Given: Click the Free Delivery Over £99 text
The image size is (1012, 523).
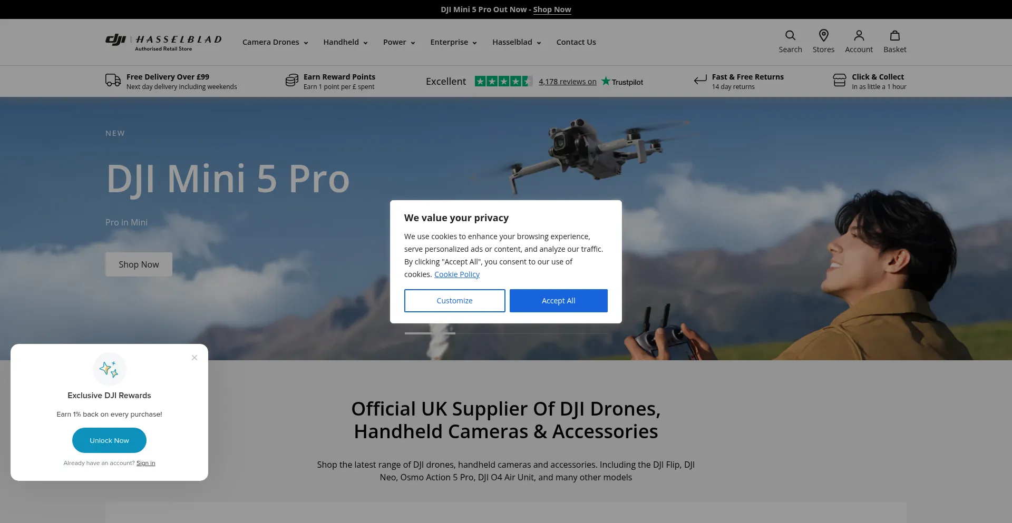Looking at the screenshot, I should [168, 77].
